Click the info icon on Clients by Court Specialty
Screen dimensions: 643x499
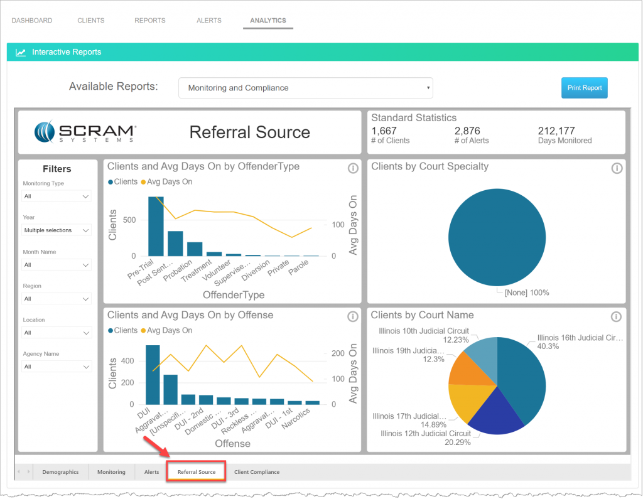coord(616,168)
